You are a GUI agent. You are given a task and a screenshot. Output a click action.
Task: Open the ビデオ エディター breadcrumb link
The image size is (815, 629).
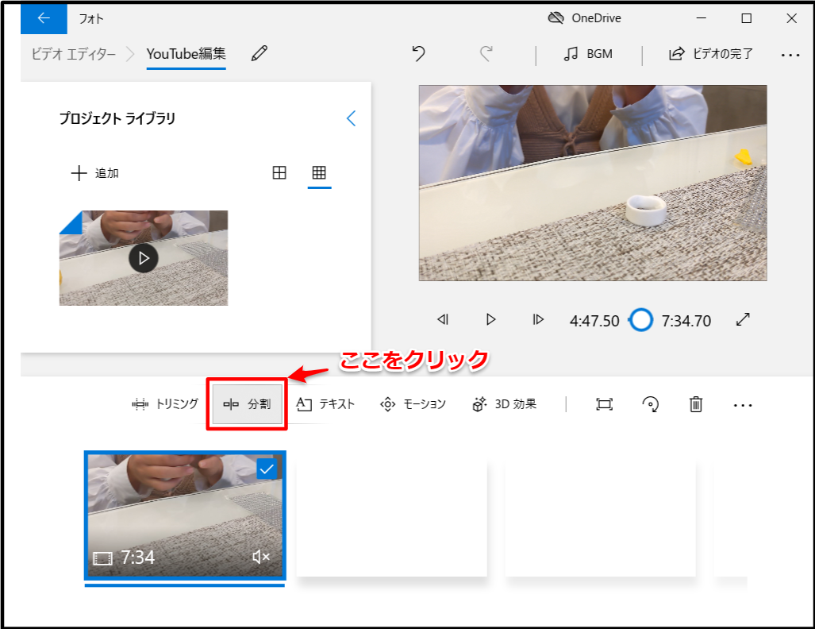(73, 53)
